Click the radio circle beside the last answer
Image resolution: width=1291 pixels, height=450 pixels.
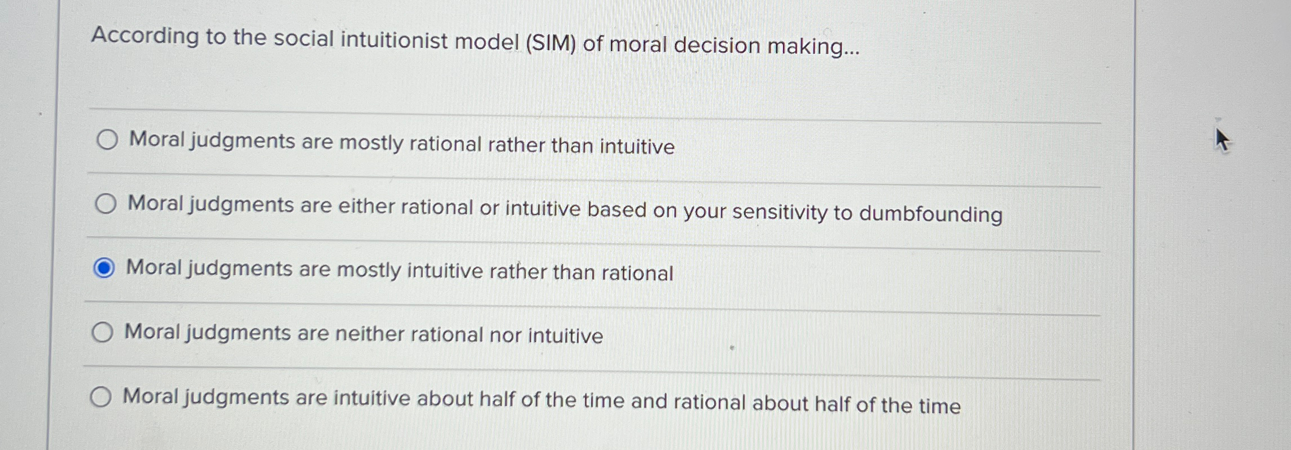click(x=103, y=397)
